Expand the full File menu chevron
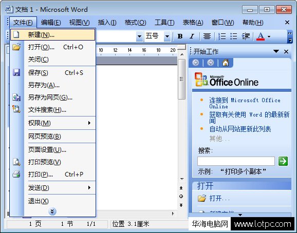 point(52,211)
